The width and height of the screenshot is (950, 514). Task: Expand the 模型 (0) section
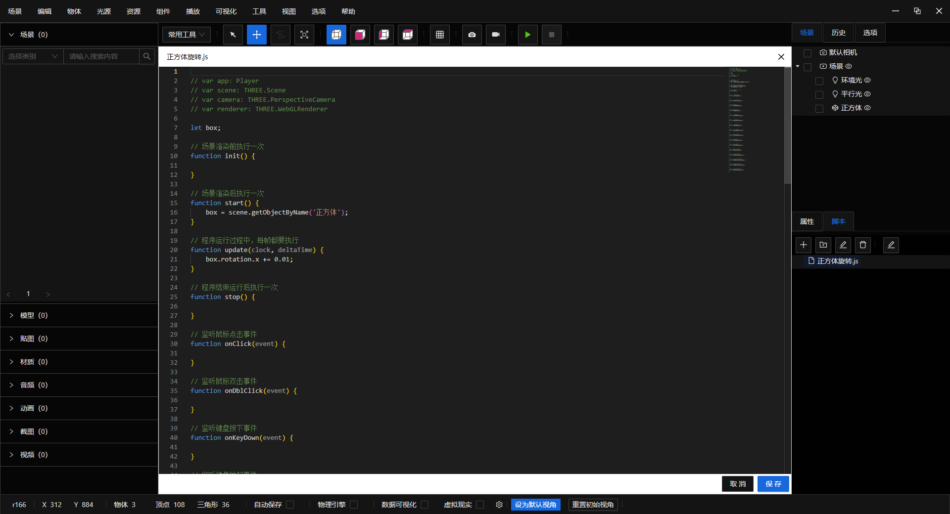click(x=34, y=315)
